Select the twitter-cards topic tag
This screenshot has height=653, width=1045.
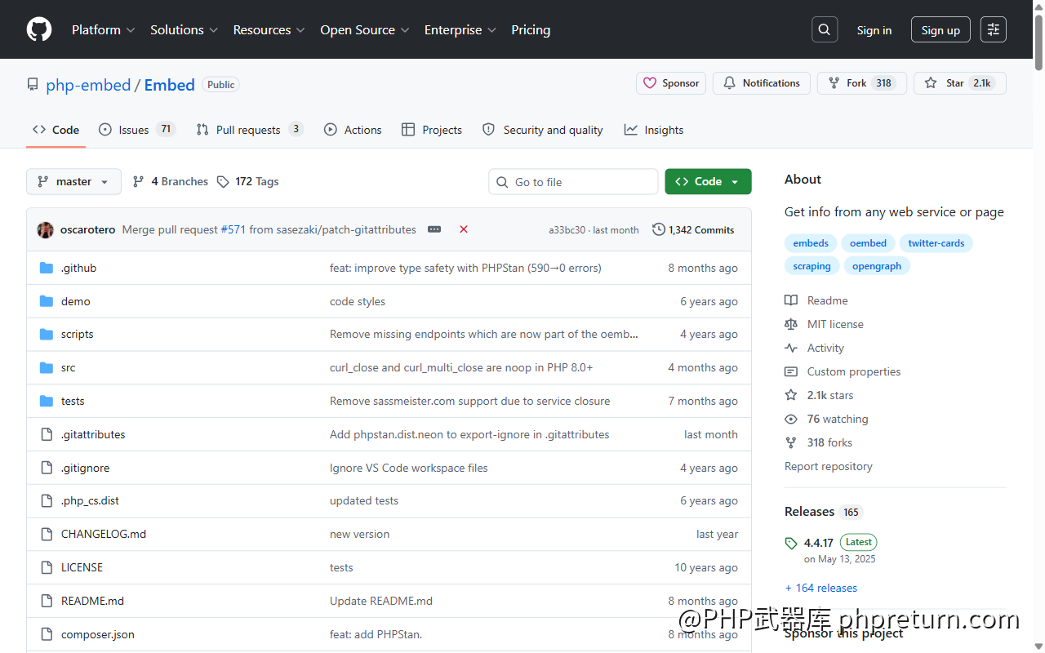click(936, 243)
